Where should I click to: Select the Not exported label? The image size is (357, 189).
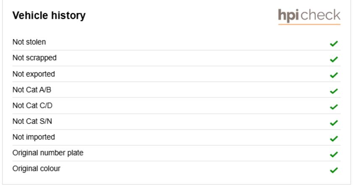[x=34, y=74]
